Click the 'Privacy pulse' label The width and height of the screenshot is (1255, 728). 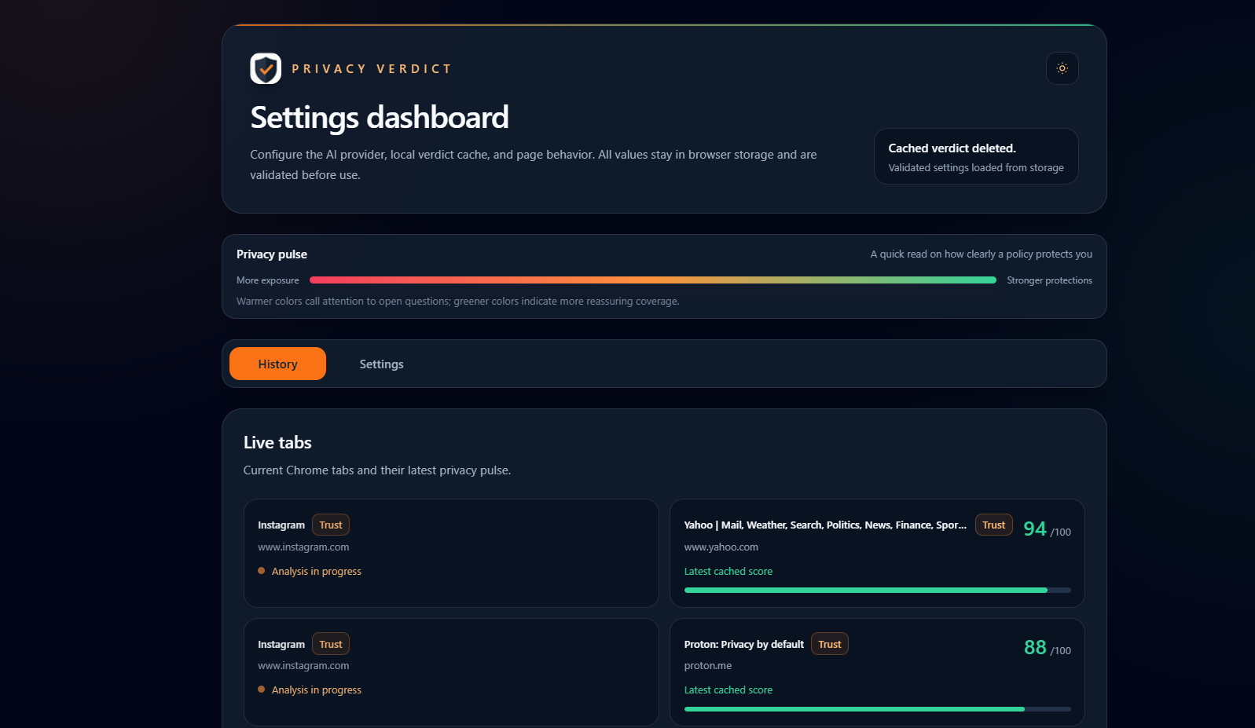pyautogui.click(x=272, y=254)
